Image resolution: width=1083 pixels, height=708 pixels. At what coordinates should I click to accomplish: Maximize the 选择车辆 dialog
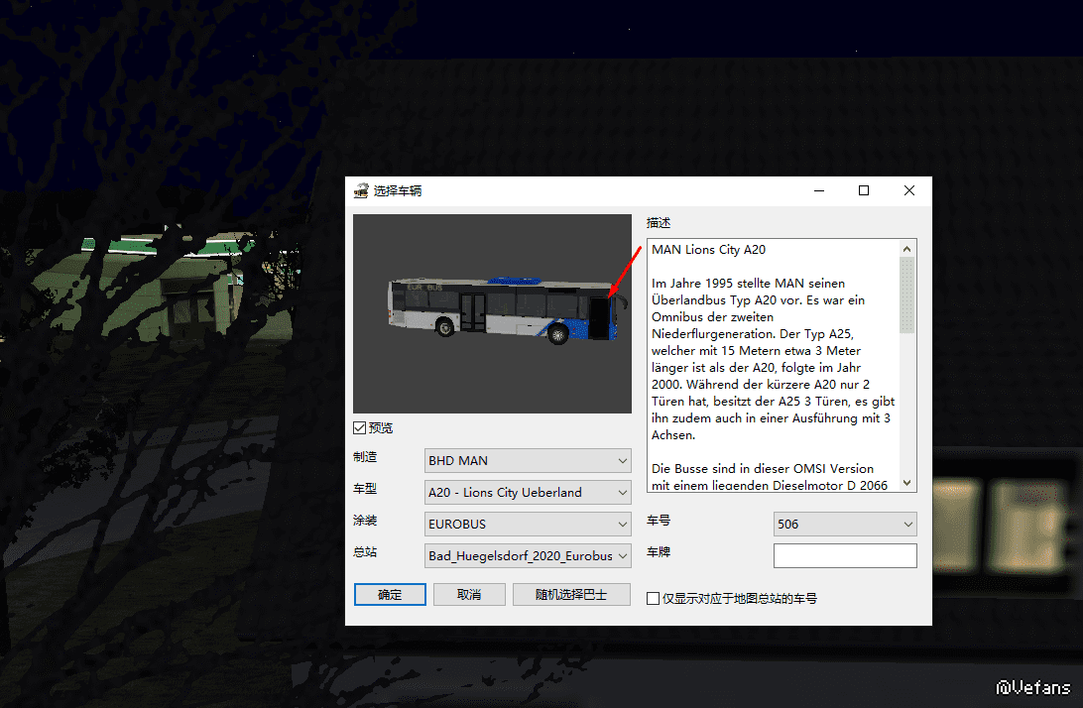point(864,190)
